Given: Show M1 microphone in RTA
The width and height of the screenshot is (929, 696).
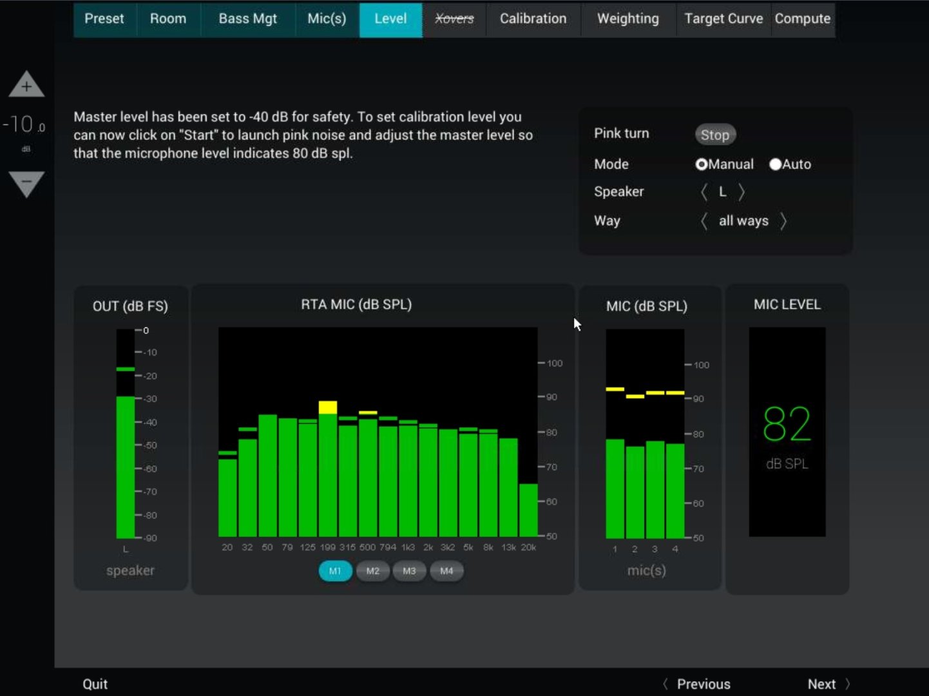Looking at the screenshot, I should 335,571.
